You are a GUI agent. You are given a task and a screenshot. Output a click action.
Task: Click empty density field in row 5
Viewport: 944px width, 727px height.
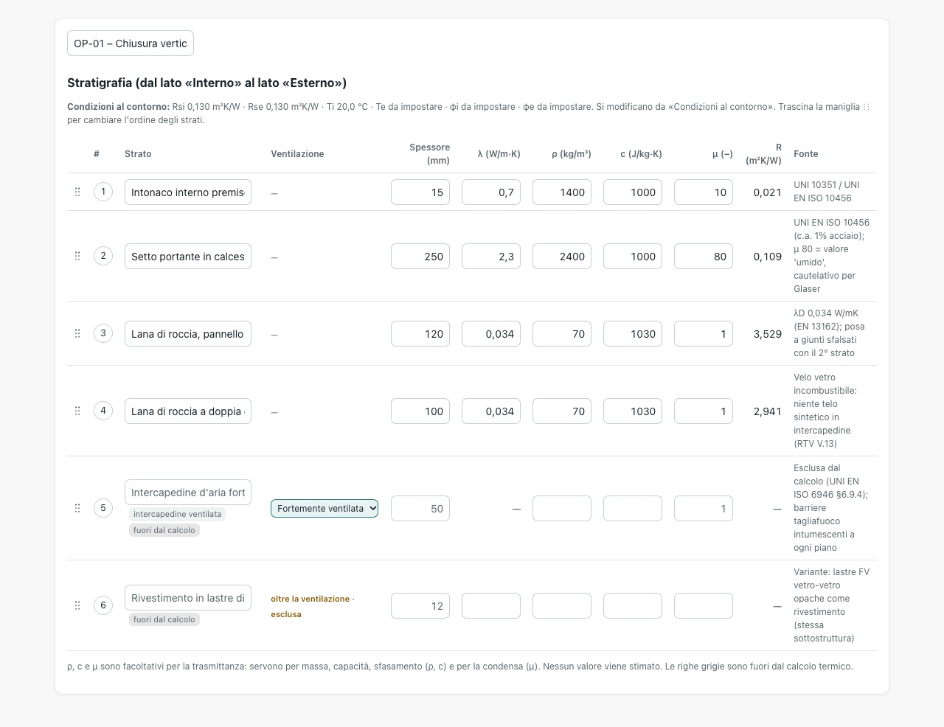(562, 509)
